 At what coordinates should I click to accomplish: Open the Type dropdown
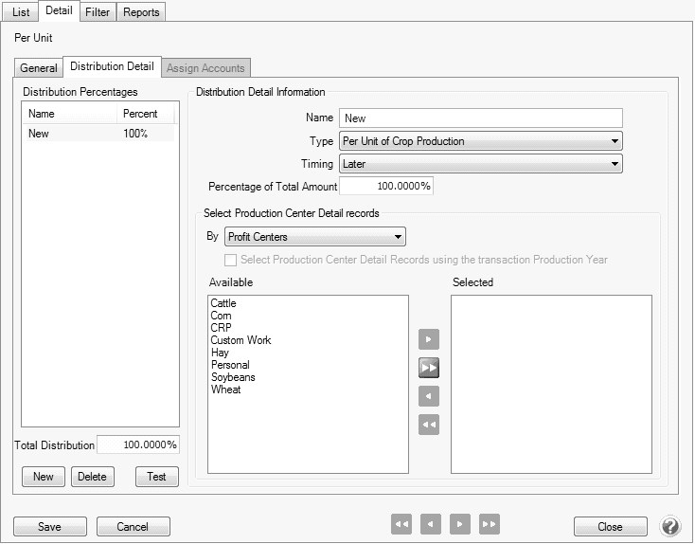point(480,141)
